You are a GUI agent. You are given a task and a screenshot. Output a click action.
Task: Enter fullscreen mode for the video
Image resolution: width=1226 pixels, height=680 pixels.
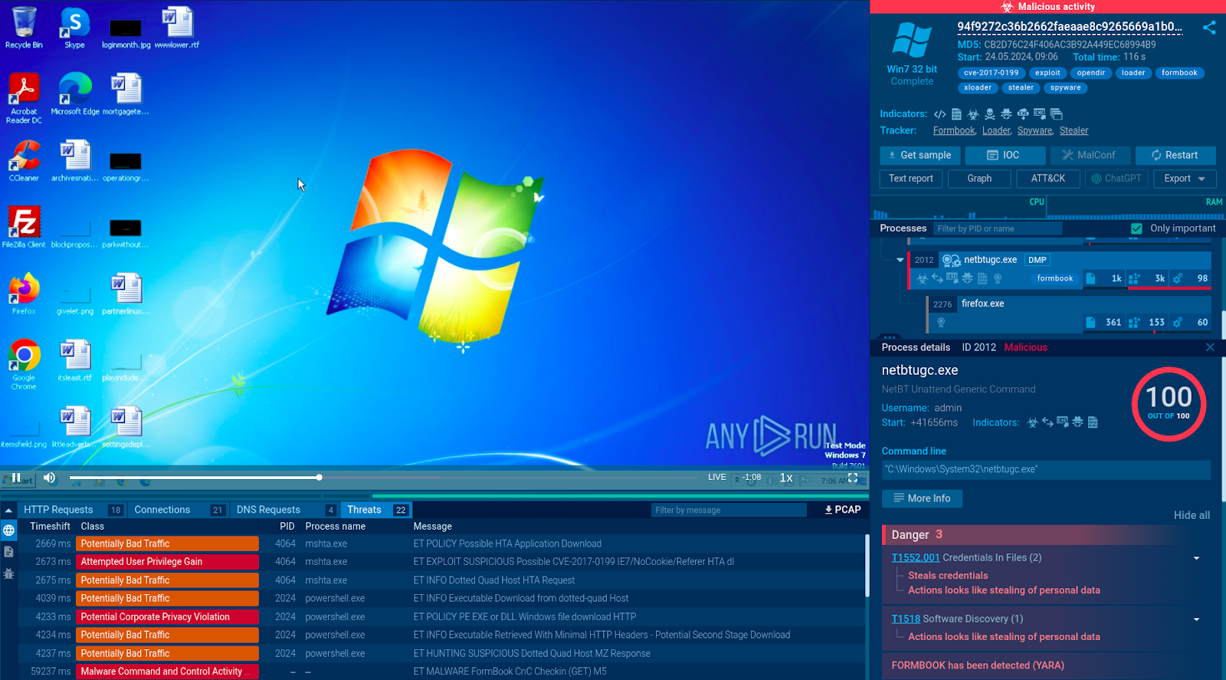(x=853, y=477)
